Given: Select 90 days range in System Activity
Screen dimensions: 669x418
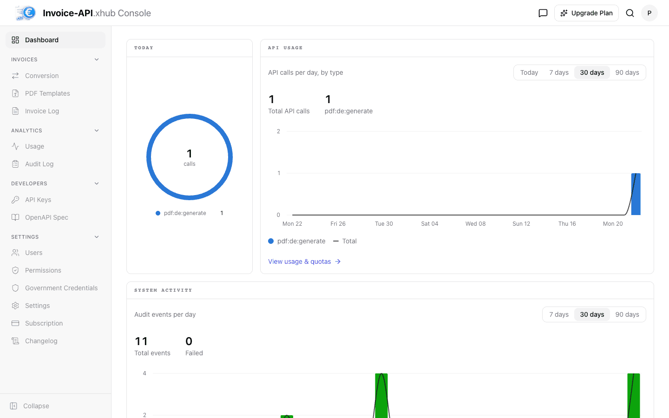Looking at the screenshot, I should [627, 314].
